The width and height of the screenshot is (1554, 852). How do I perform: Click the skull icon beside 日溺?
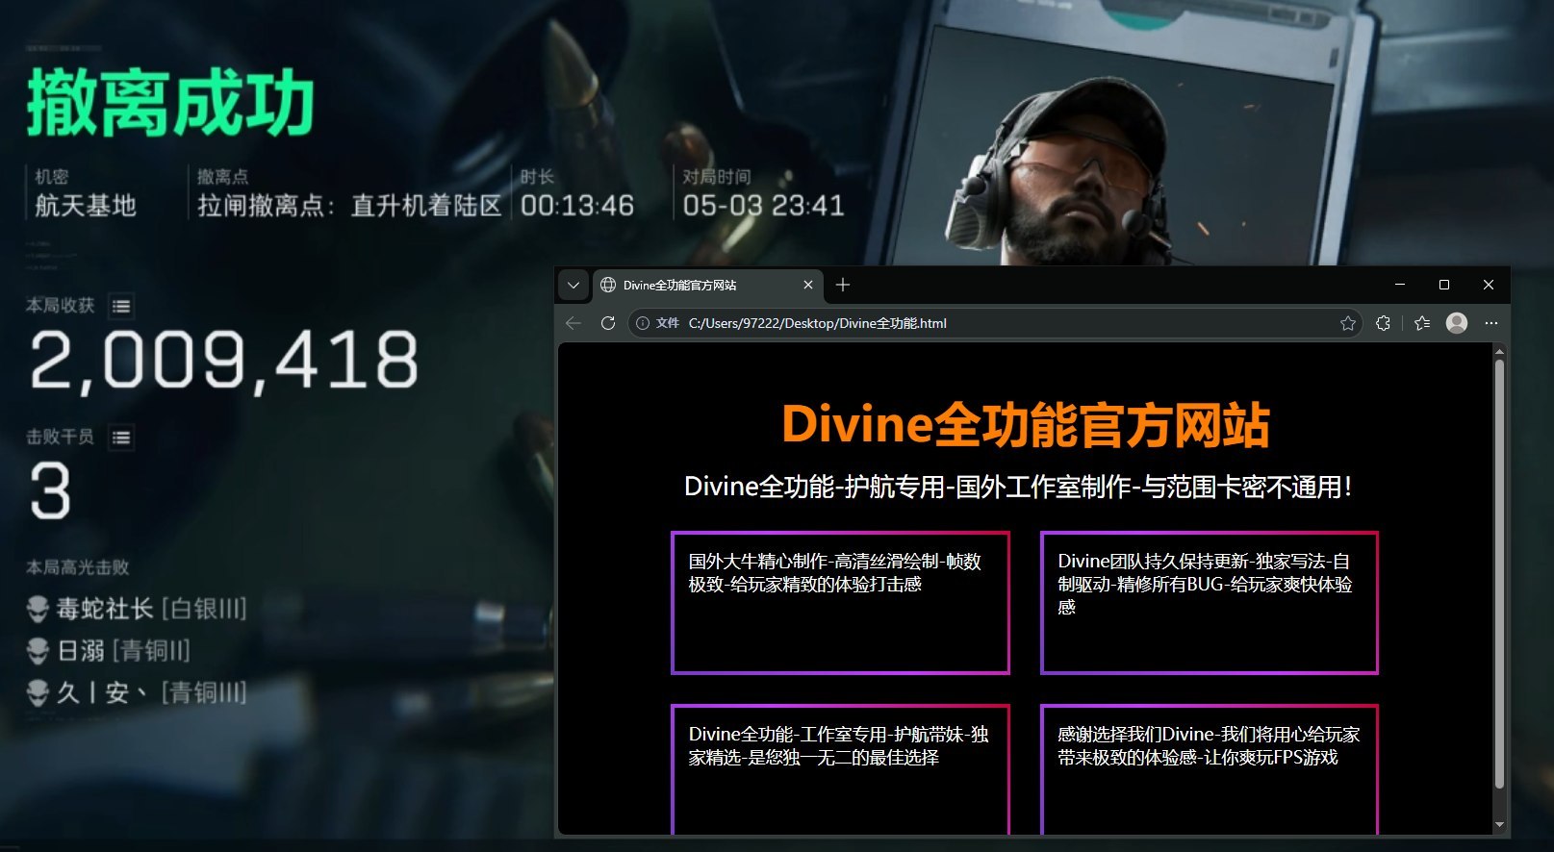point(38,651)
